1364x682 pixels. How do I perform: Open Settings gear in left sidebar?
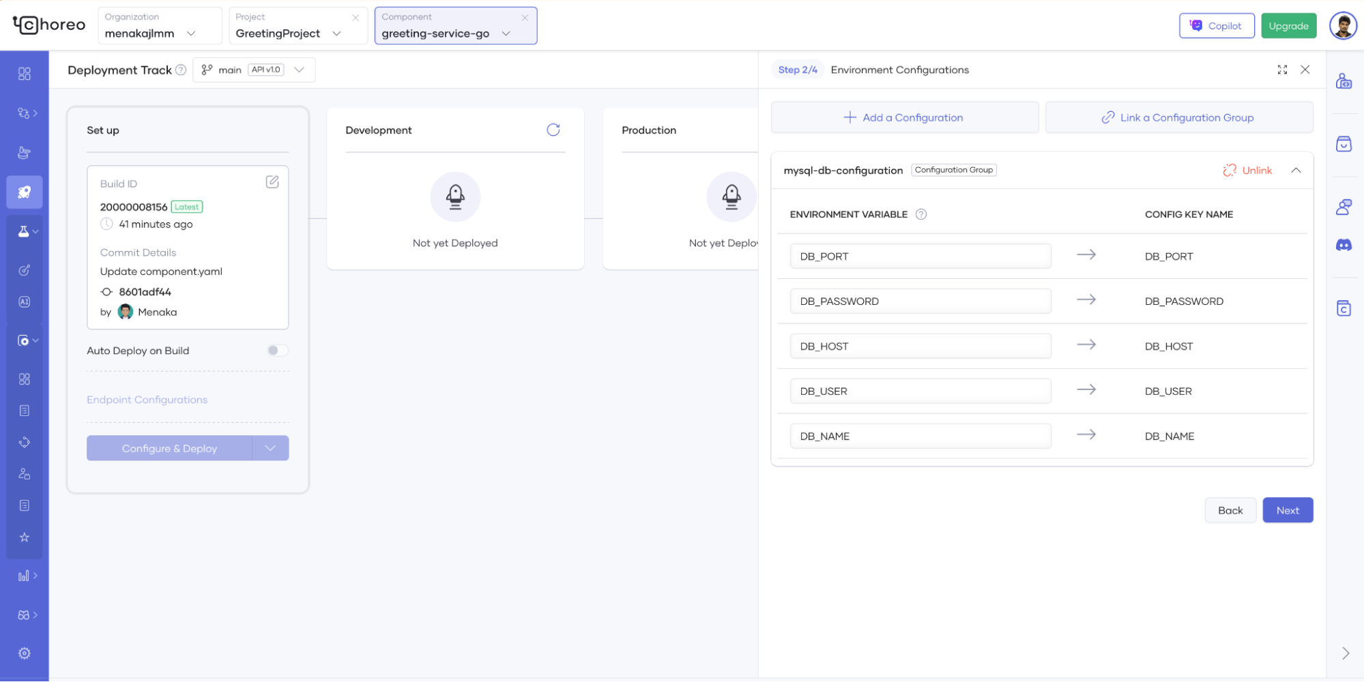(x=25, y=653)
